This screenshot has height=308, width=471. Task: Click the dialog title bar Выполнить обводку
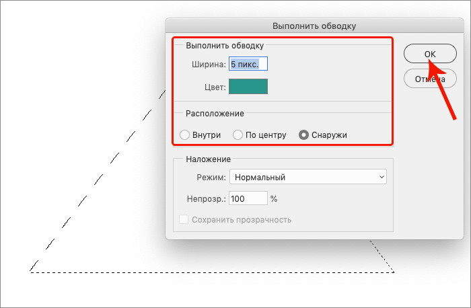click(x=314, y=26)
